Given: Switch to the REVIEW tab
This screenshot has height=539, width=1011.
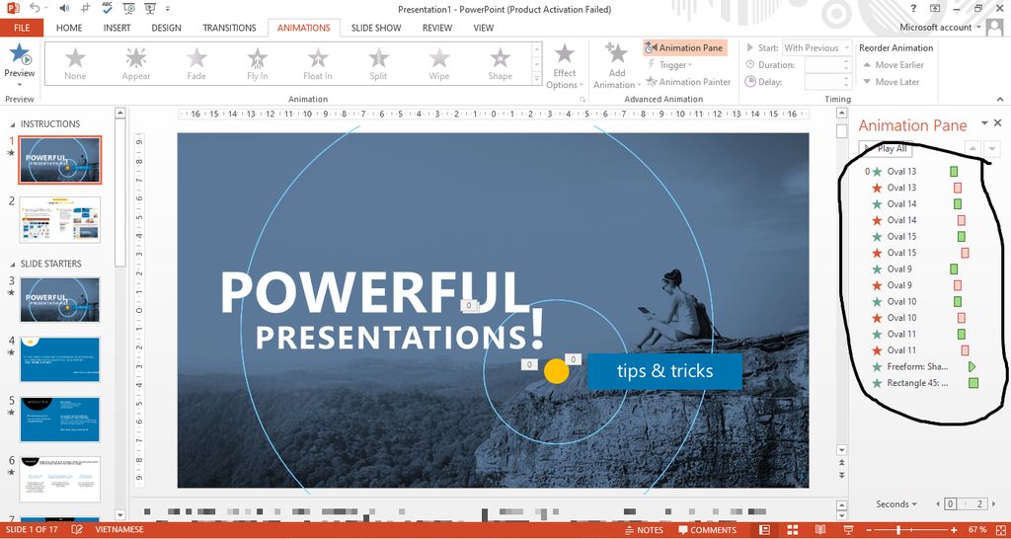Looking at the screenshot, I should 437,28.
